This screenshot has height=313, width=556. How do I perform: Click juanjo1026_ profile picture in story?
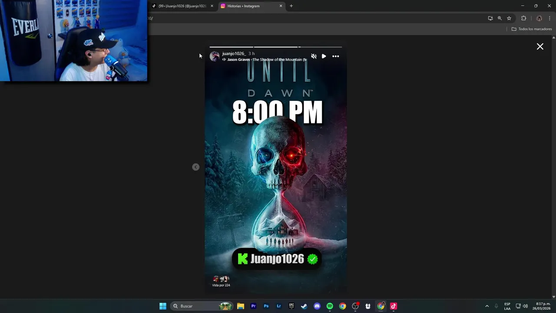tap(215, 56)
